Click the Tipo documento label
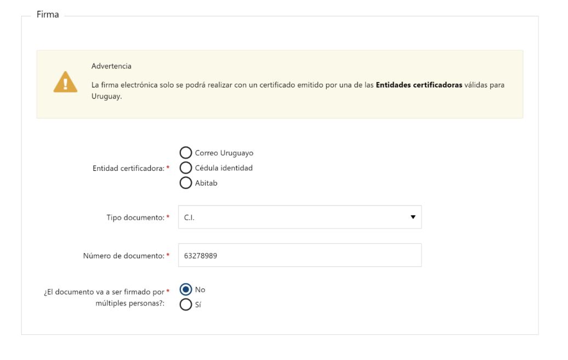The width and height of the screenshot is (568, 360). coord(135,218)
